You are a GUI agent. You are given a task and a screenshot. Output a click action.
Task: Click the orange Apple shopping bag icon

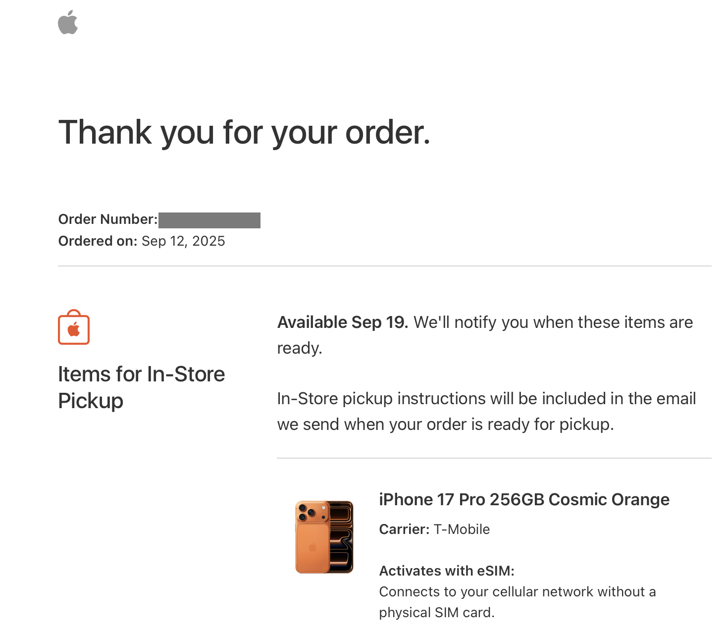coord(74,328)
